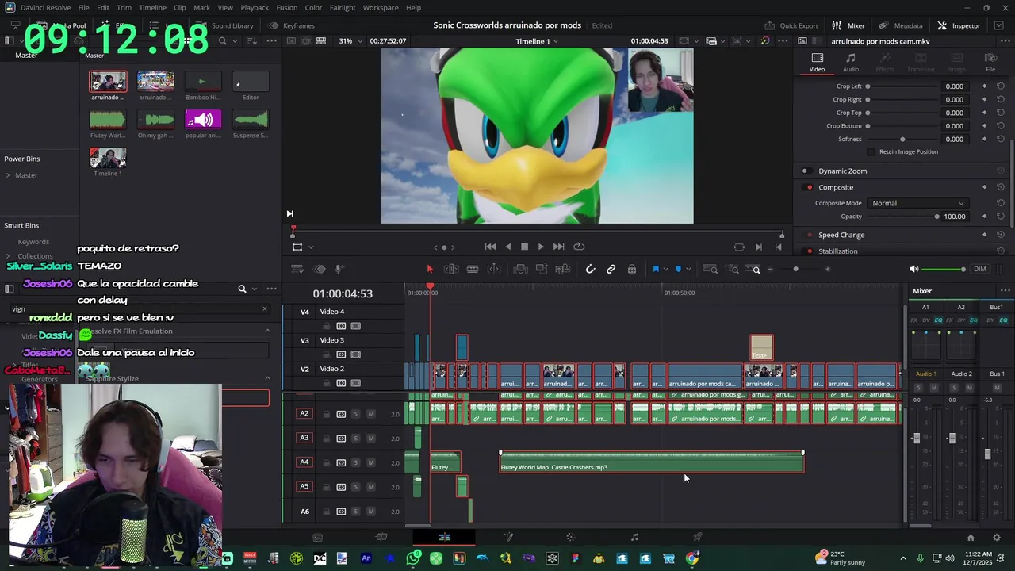Mute monitor with speaker icon

click(x=913, y=270)
